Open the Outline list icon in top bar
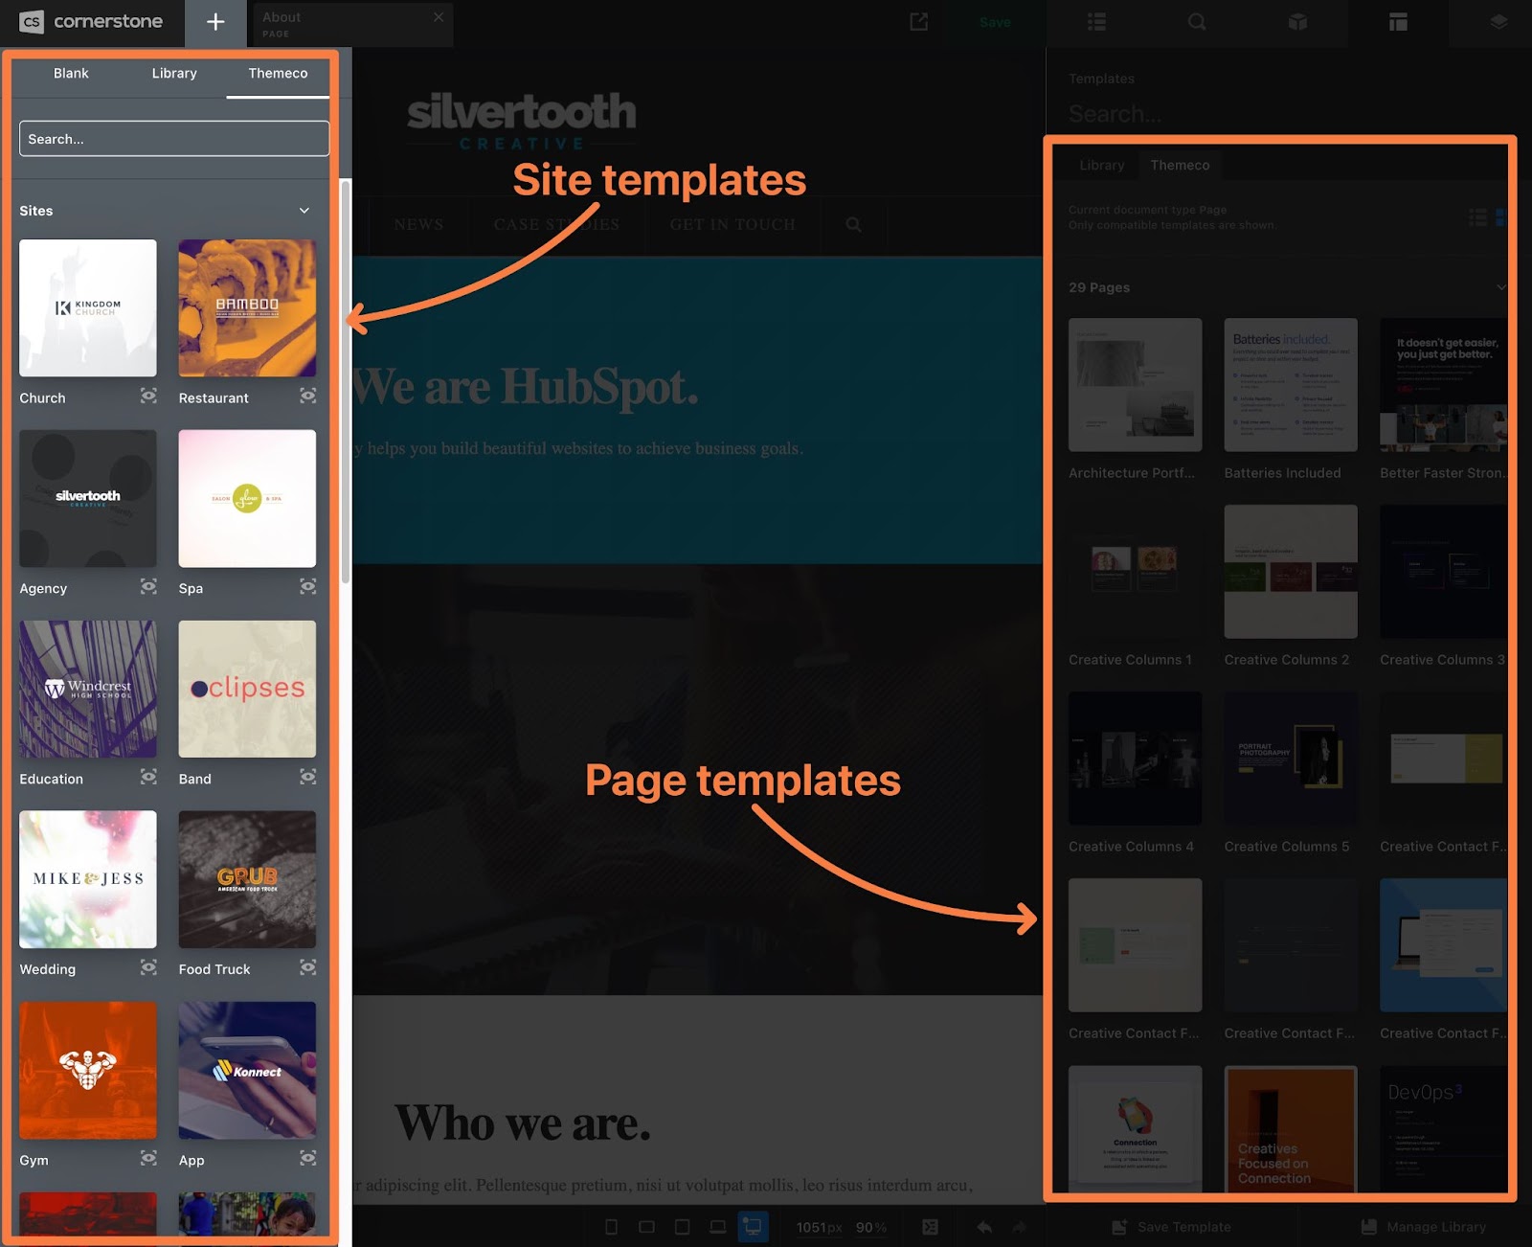This screenshot has height=1247, width=1532. point(1096,22)
